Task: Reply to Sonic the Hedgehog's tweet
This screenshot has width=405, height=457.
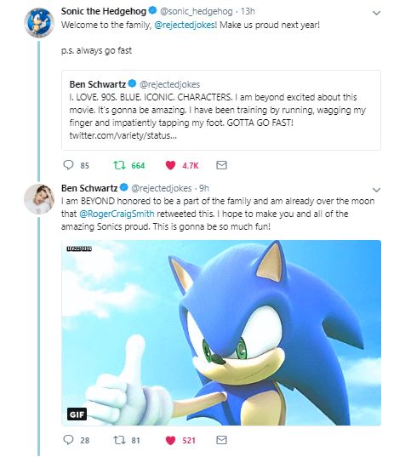Action: [x=68, y=165]
